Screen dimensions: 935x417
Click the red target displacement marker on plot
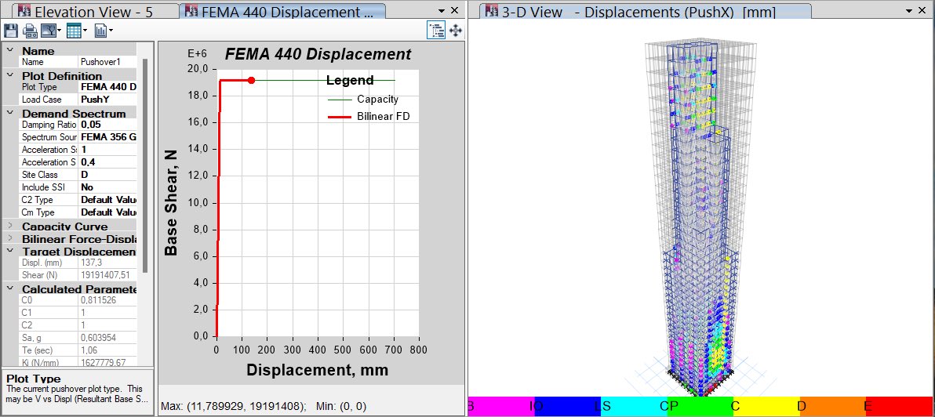point(251,80)
